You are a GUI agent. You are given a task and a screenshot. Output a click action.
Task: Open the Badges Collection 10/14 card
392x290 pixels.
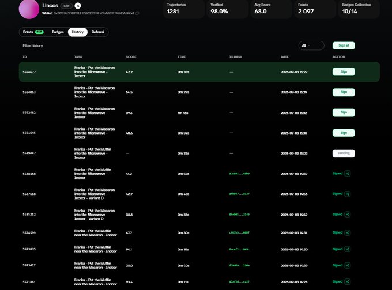coord(359,9)
